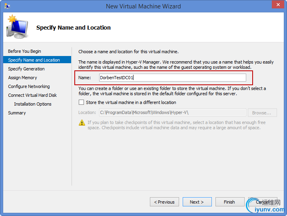Enable storing the virtual machine in a different location
Viewport: 287px width, 216px height.
[x=81, y=102]
